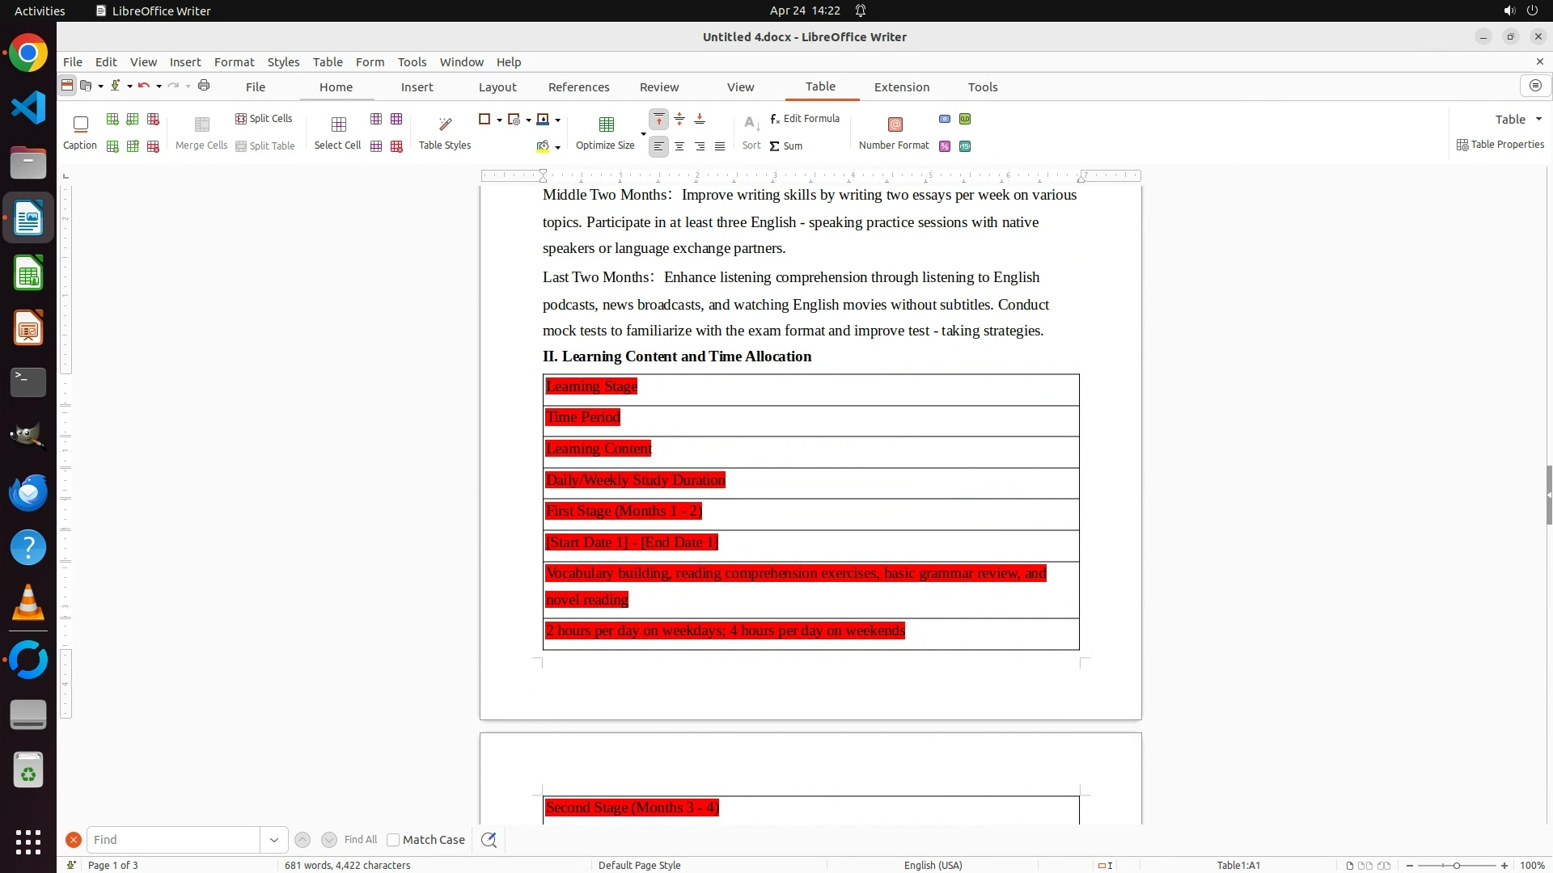The width and height of the screenshot is (1553, 873).
Task: Click the Table Properties button
Action: point(1500,145)
